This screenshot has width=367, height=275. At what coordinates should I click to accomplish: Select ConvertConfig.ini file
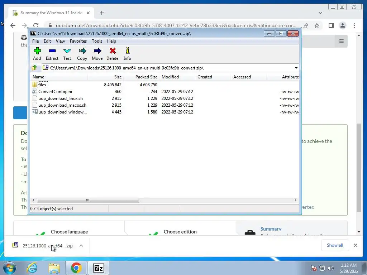[55, 92]
